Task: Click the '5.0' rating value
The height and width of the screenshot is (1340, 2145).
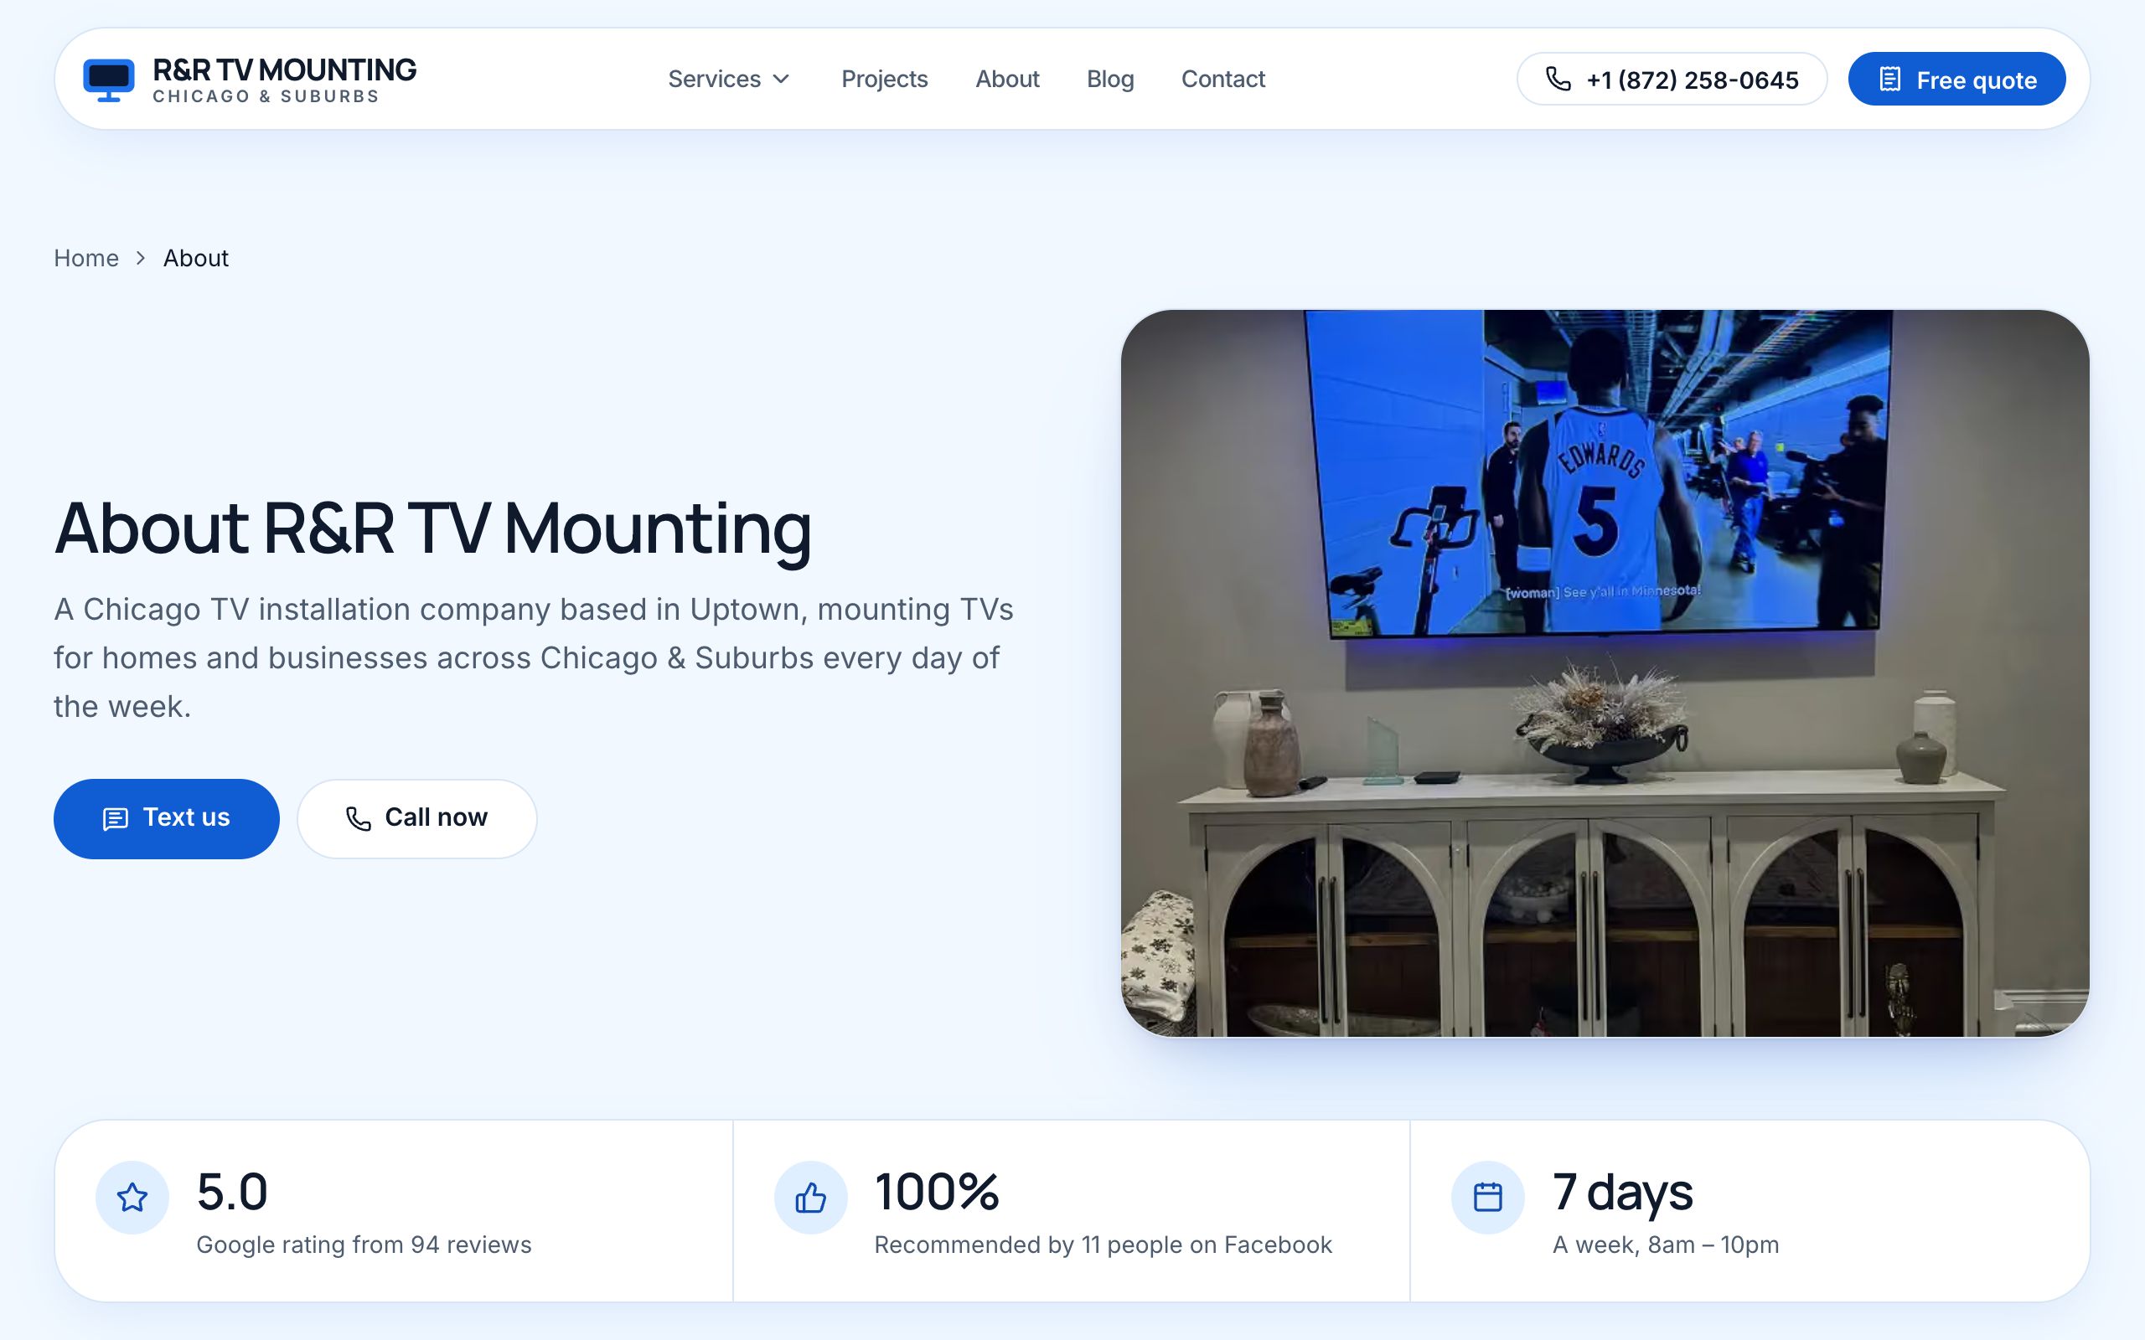Action: 231,1191
